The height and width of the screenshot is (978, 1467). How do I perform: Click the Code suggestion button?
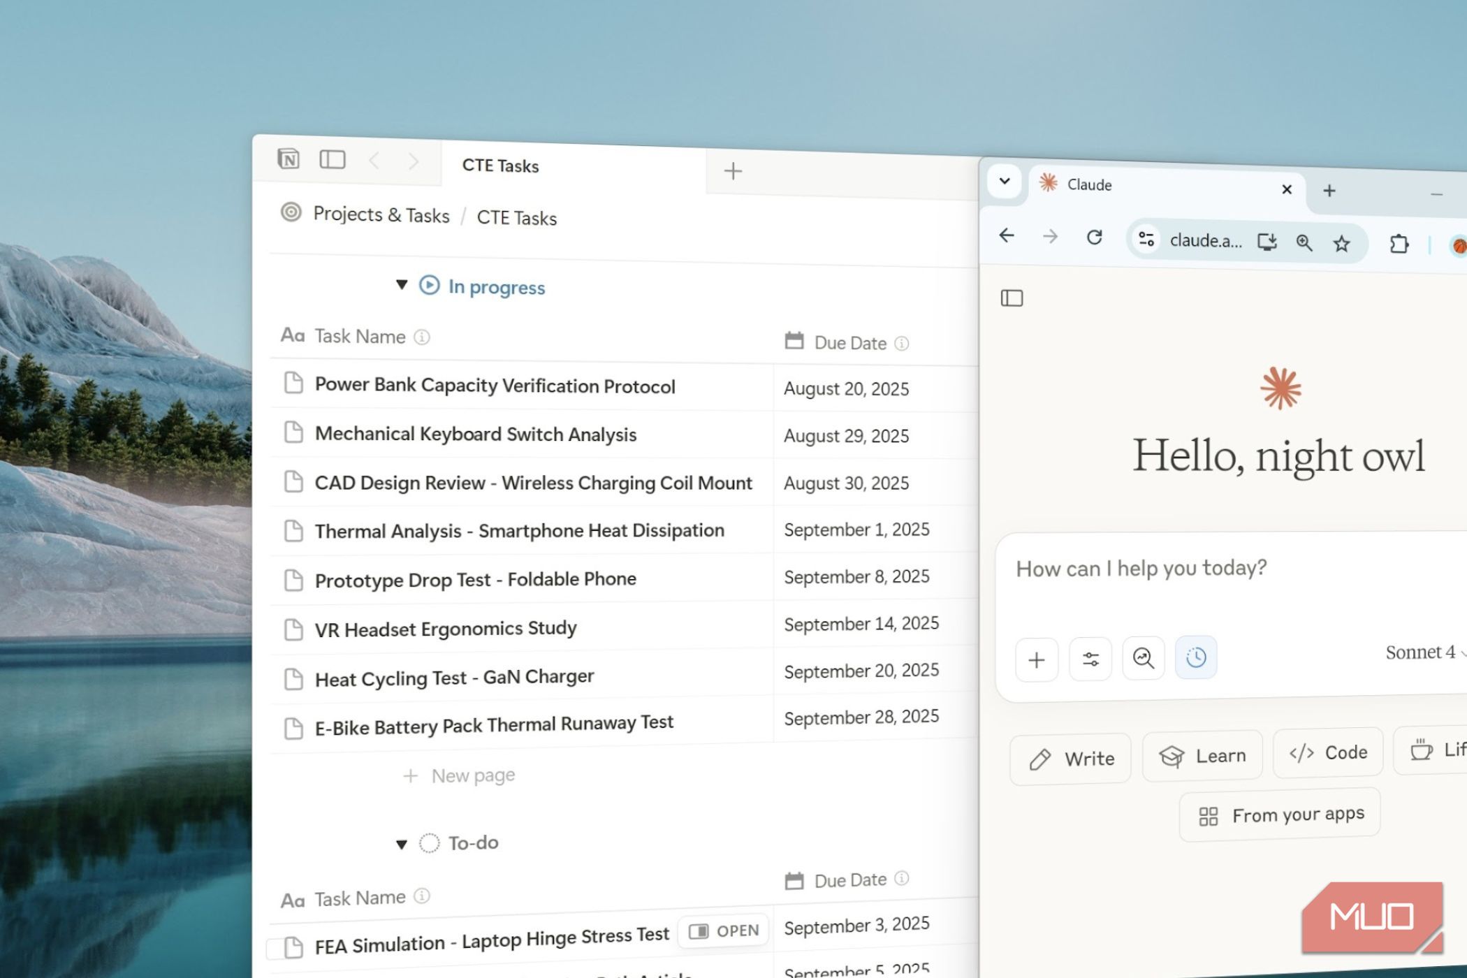click(x=1328, y=752)
